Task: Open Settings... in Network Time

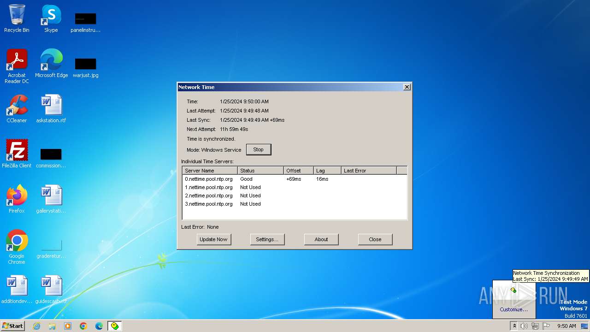Action: tap(267, 239)
